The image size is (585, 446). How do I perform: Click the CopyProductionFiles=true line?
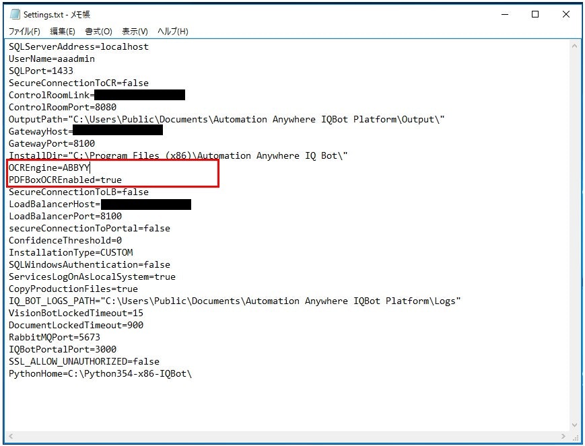click(x=73, y=289)
